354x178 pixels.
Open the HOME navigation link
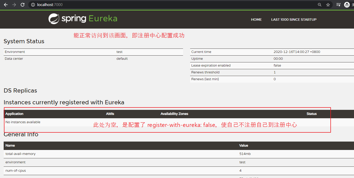[256, 19]
